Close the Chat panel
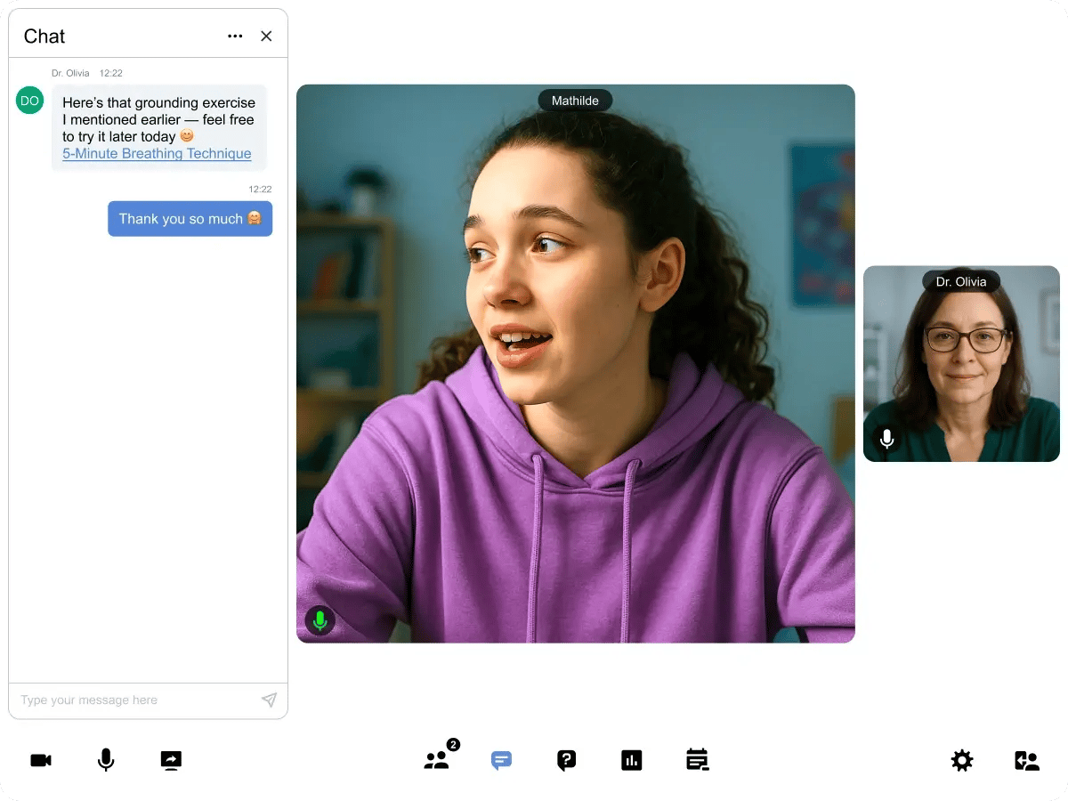 click(266, 36)
